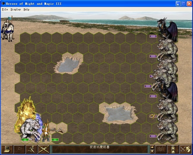
Task: Choose the hourglass wait button
Action: pos(173,149)
